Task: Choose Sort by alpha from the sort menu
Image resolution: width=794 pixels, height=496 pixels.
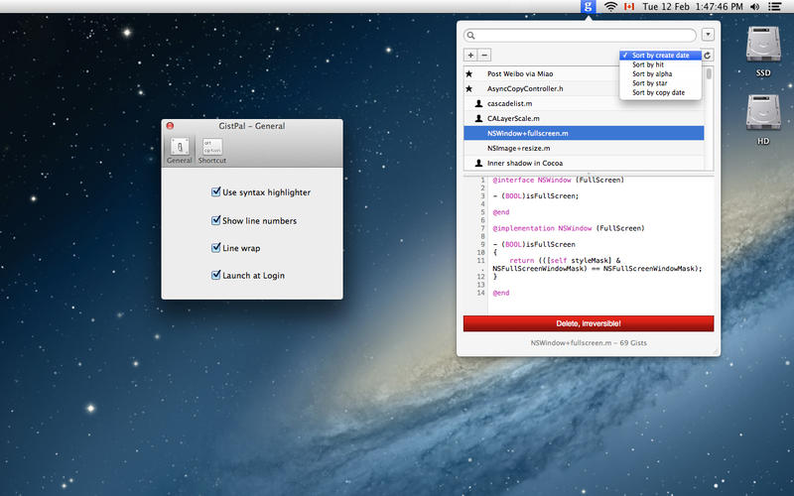Action: [652, 73]
